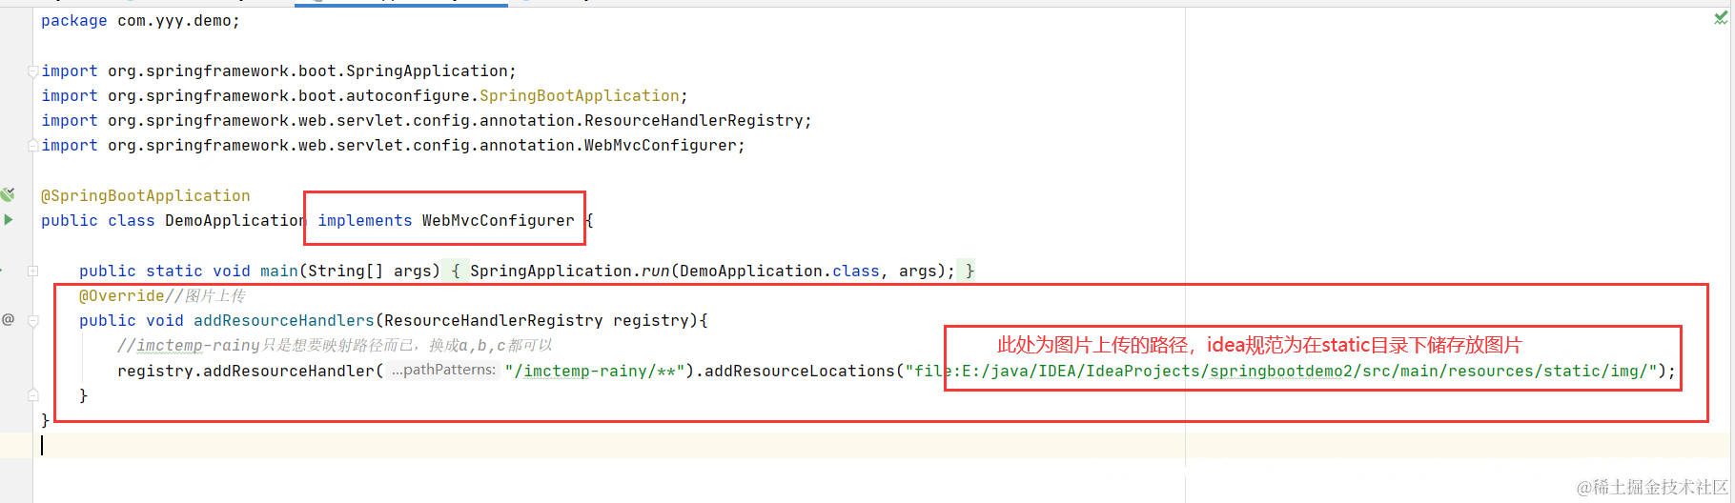Collapse the addResourceHandlers method using its fold marker
1735x503 pixels.
point(33,321)
